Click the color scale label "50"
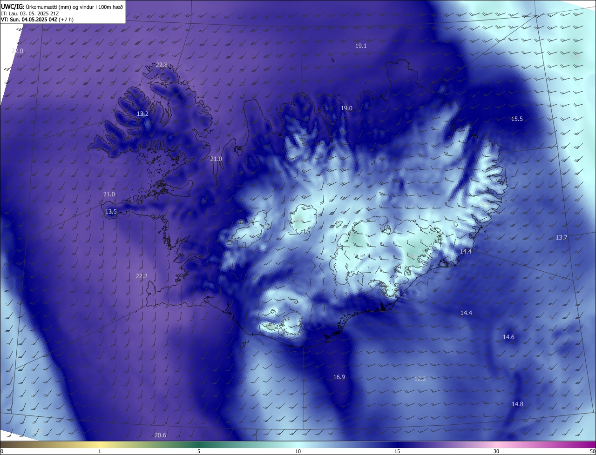 tap(593, 451)
